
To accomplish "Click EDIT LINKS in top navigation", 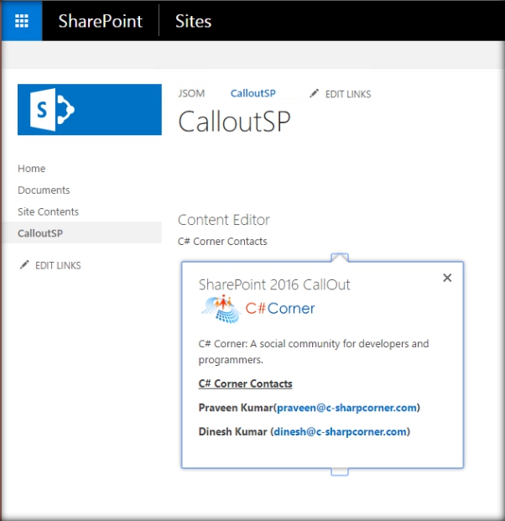I will coord(348,94).
